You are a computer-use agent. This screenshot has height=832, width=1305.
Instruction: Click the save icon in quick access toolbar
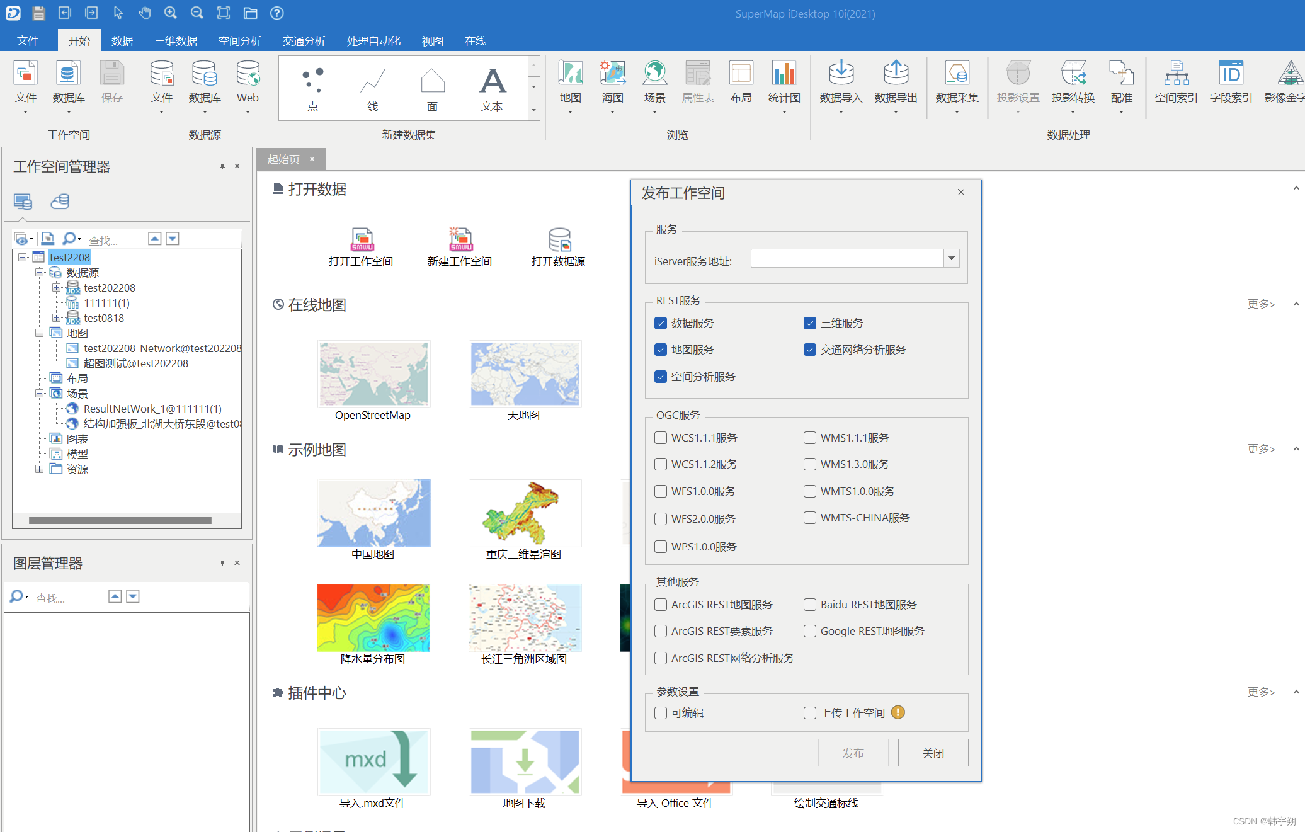pyautogui.click(x=38, y=13)
